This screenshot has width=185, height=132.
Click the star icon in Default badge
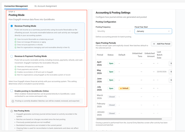[121, 88]
